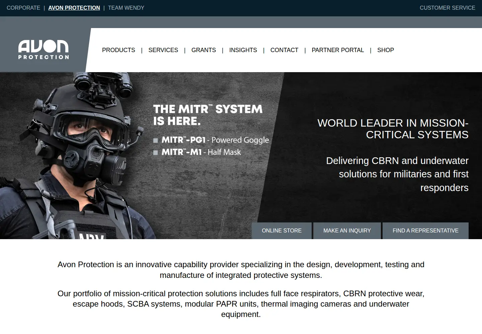Click Find a Representative button
This screenshot has height=334, width=482.
click(x=425, y=231)
